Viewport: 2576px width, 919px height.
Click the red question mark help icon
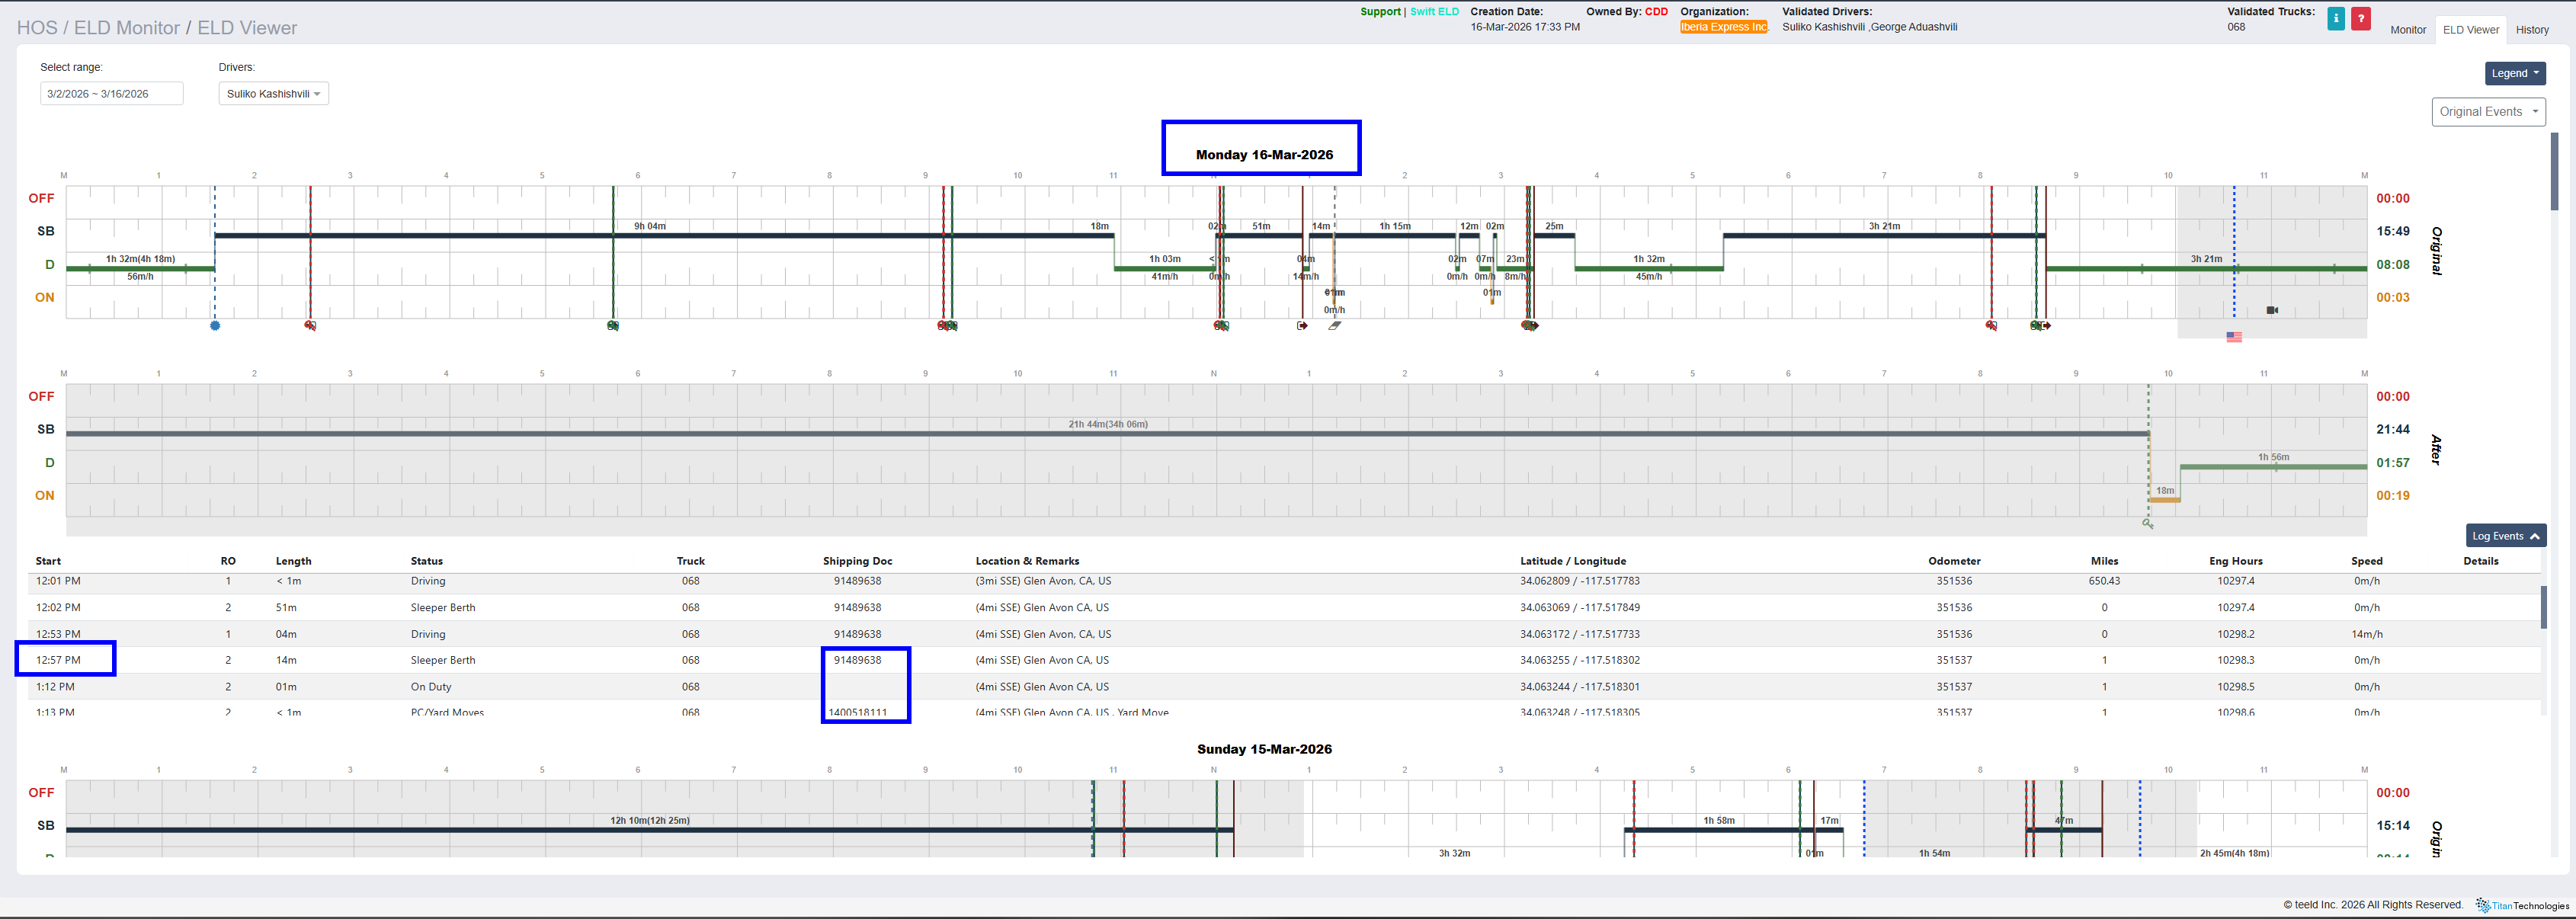[2361, 19]
